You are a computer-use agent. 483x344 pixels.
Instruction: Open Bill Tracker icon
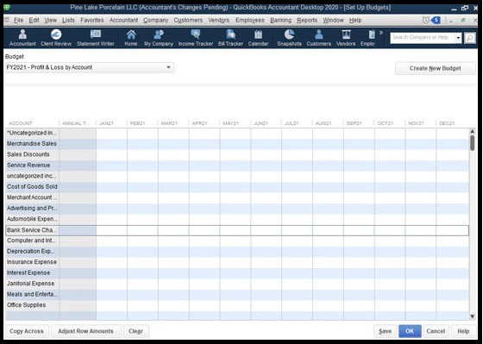tap(230, 38)
